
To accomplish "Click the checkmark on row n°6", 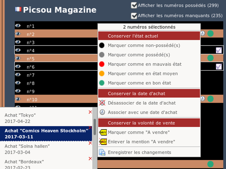I will [x=219, y=66].
